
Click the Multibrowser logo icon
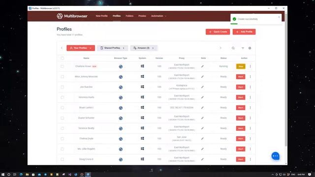(x=60, y=16)
